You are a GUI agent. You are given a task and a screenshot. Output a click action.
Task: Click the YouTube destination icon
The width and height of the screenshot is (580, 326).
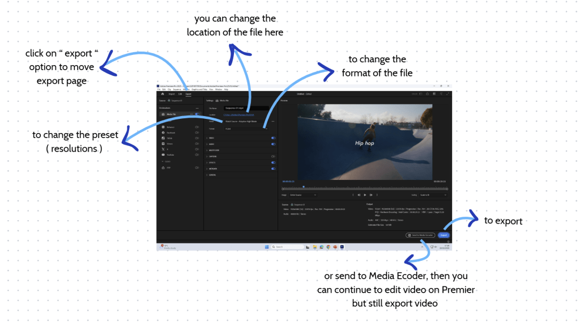[x=163, y=155]
